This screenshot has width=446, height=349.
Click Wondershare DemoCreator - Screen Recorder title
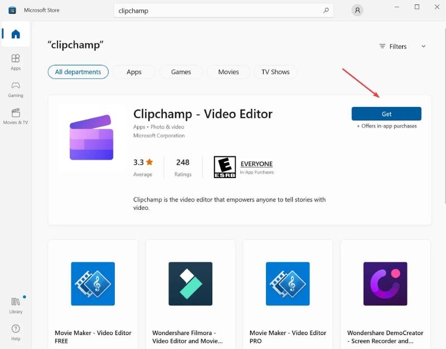[x=385, y=337]
